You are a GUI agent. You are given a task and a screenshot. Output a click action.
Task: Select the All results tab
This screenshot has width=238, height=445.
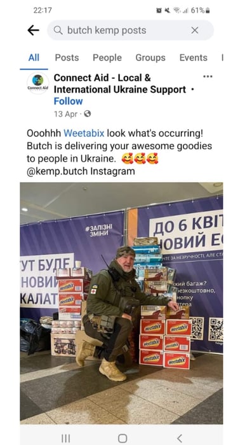point(34,57)
